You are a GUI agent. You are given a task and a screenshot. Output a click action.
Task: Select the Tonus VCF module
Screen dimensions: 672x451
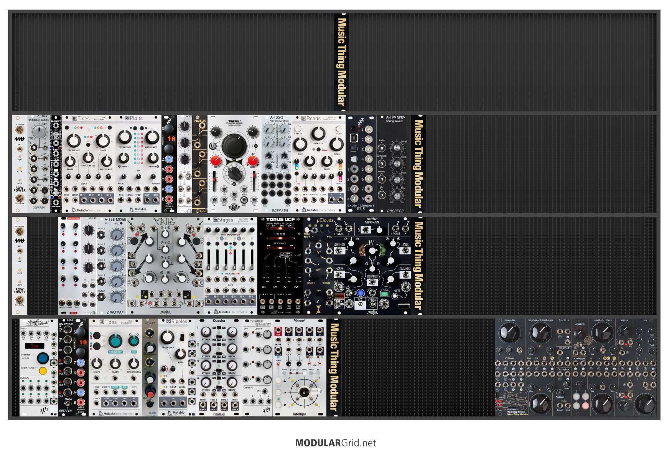pyautogui.click(x=280, y=266)
